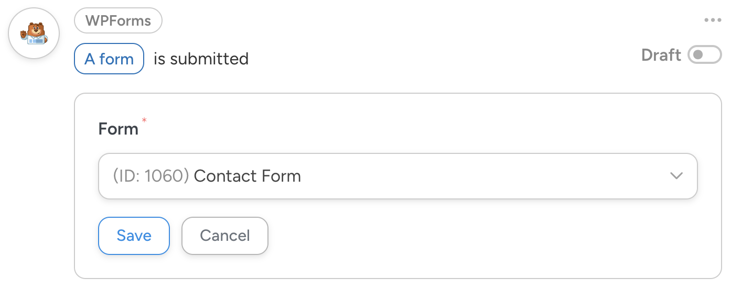
Task: Click the WPForms bear mascot icon
Action: coord(34,34)
